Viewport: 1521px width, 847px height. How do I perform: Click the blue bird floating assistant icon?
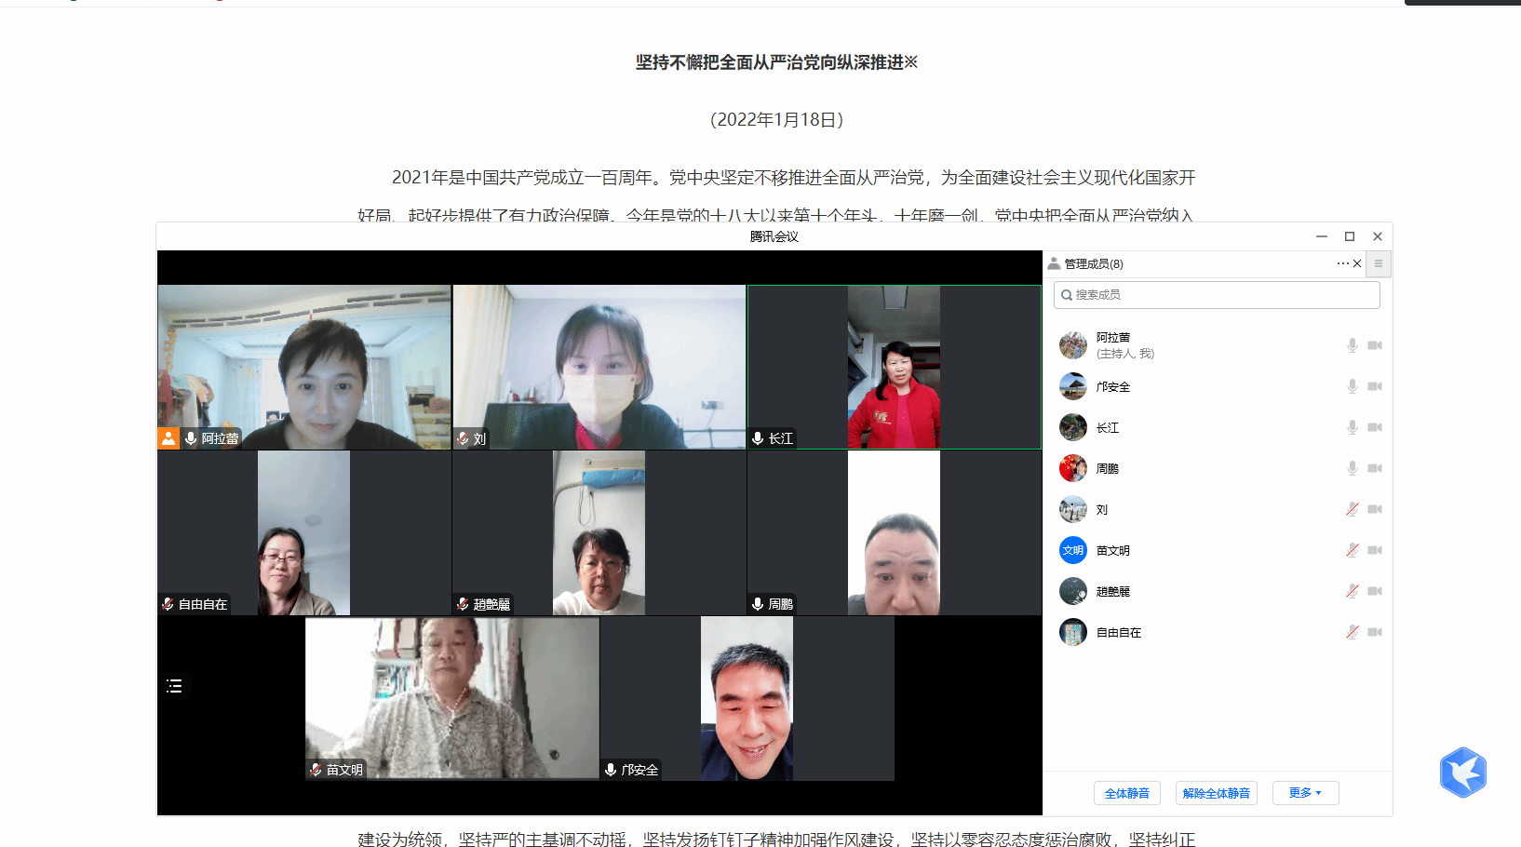pyautogui.click(x=1462, y=773)
